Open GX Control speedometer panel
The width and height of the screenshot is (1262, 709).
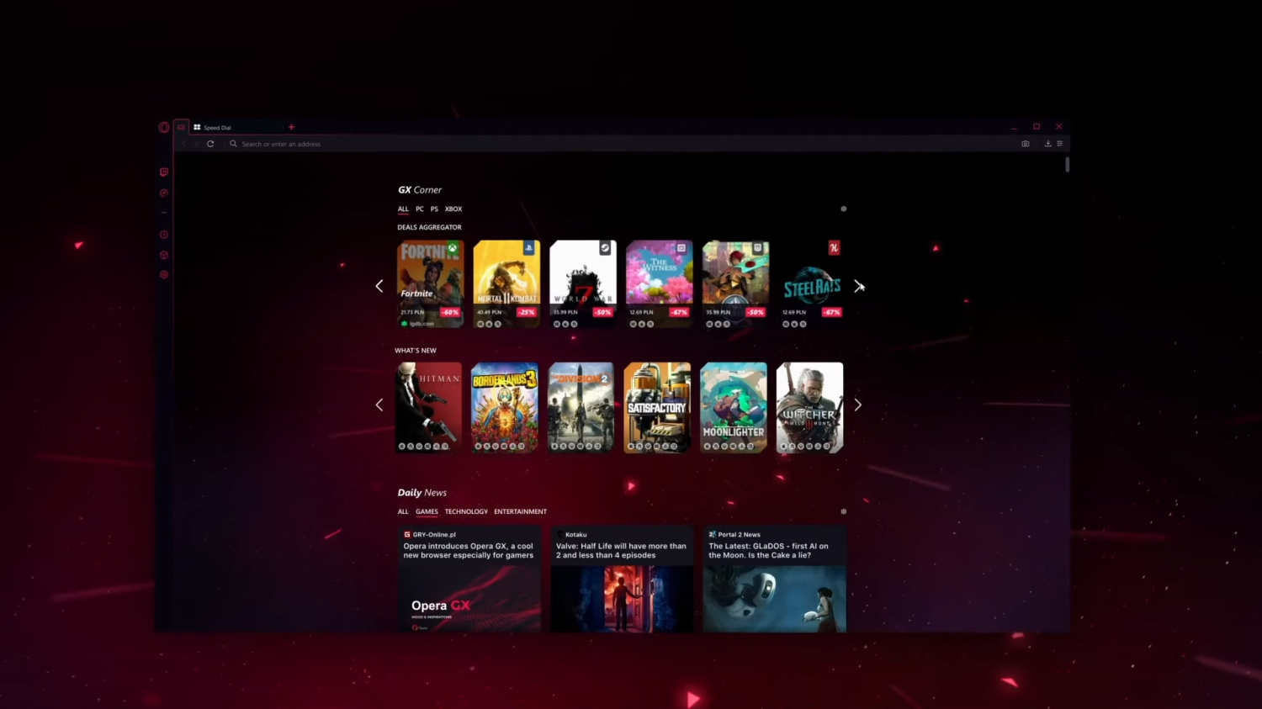click(x=164, y=193)
